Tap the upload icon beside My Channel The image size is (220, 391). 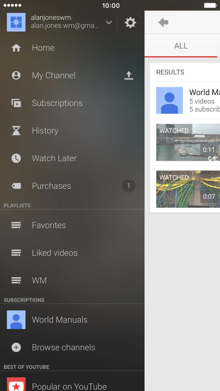[x=129, y=76]
